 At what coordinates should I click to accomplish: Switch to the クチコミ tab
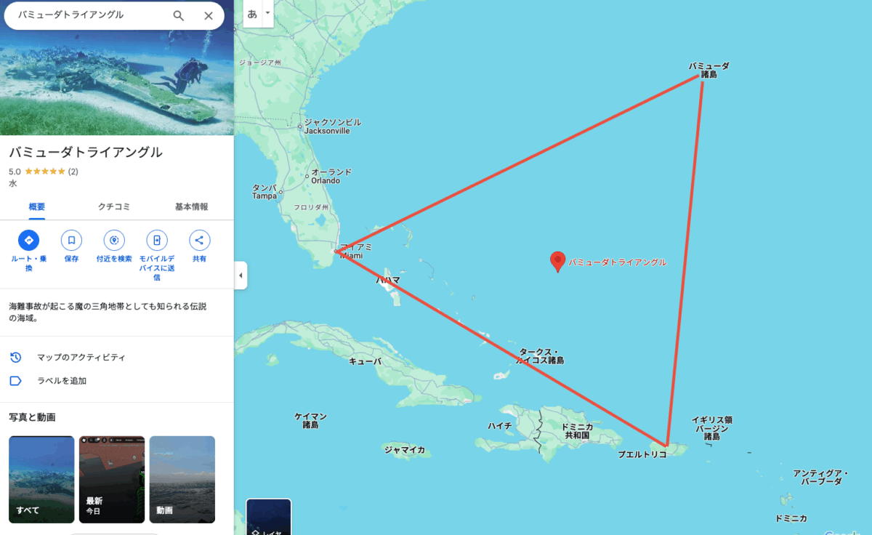pos(114,206)
